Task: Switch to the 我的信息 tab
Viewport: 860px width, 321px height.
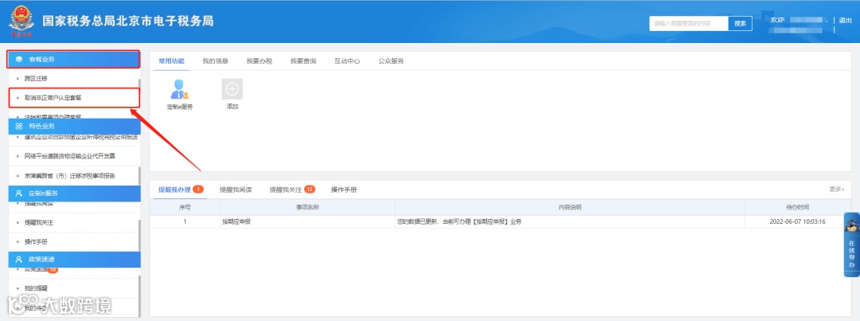Action: click(215, 61)
